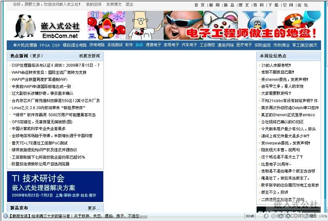Open news WAPI命运转变背后

pos(49,73)
